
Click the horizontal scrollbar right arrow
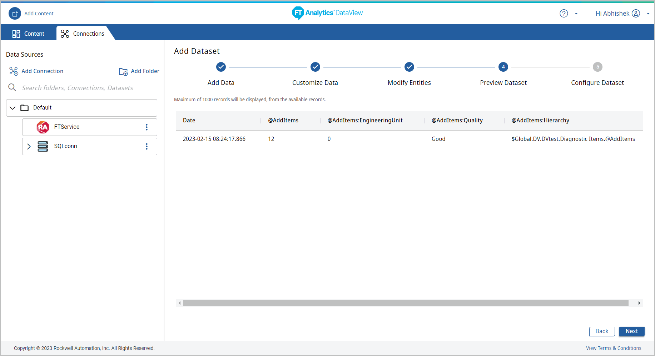coord(639,303)
